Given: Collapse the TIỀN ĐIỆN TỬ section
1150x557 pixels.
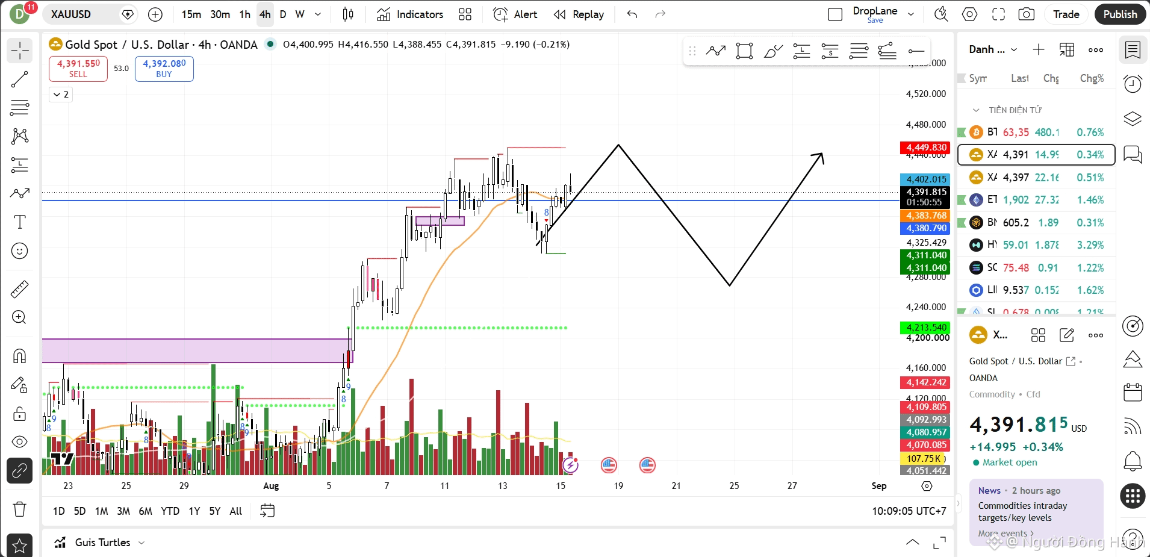Looking at the screenshot, I should coord(976,110).
